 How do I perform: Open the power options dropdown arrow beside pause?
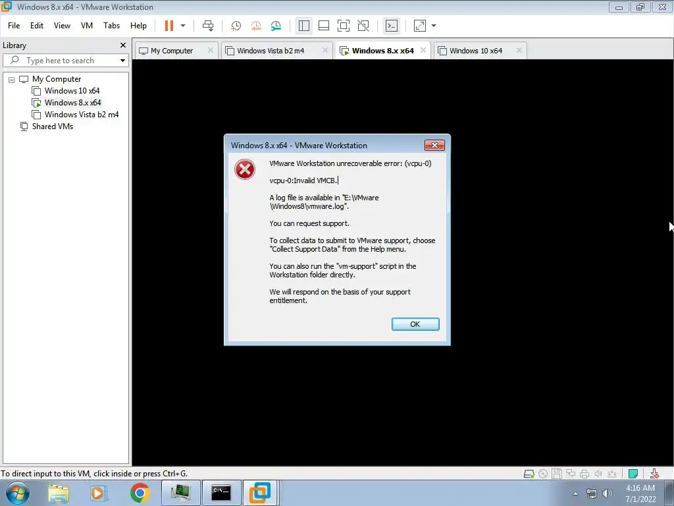click(183, 26)
